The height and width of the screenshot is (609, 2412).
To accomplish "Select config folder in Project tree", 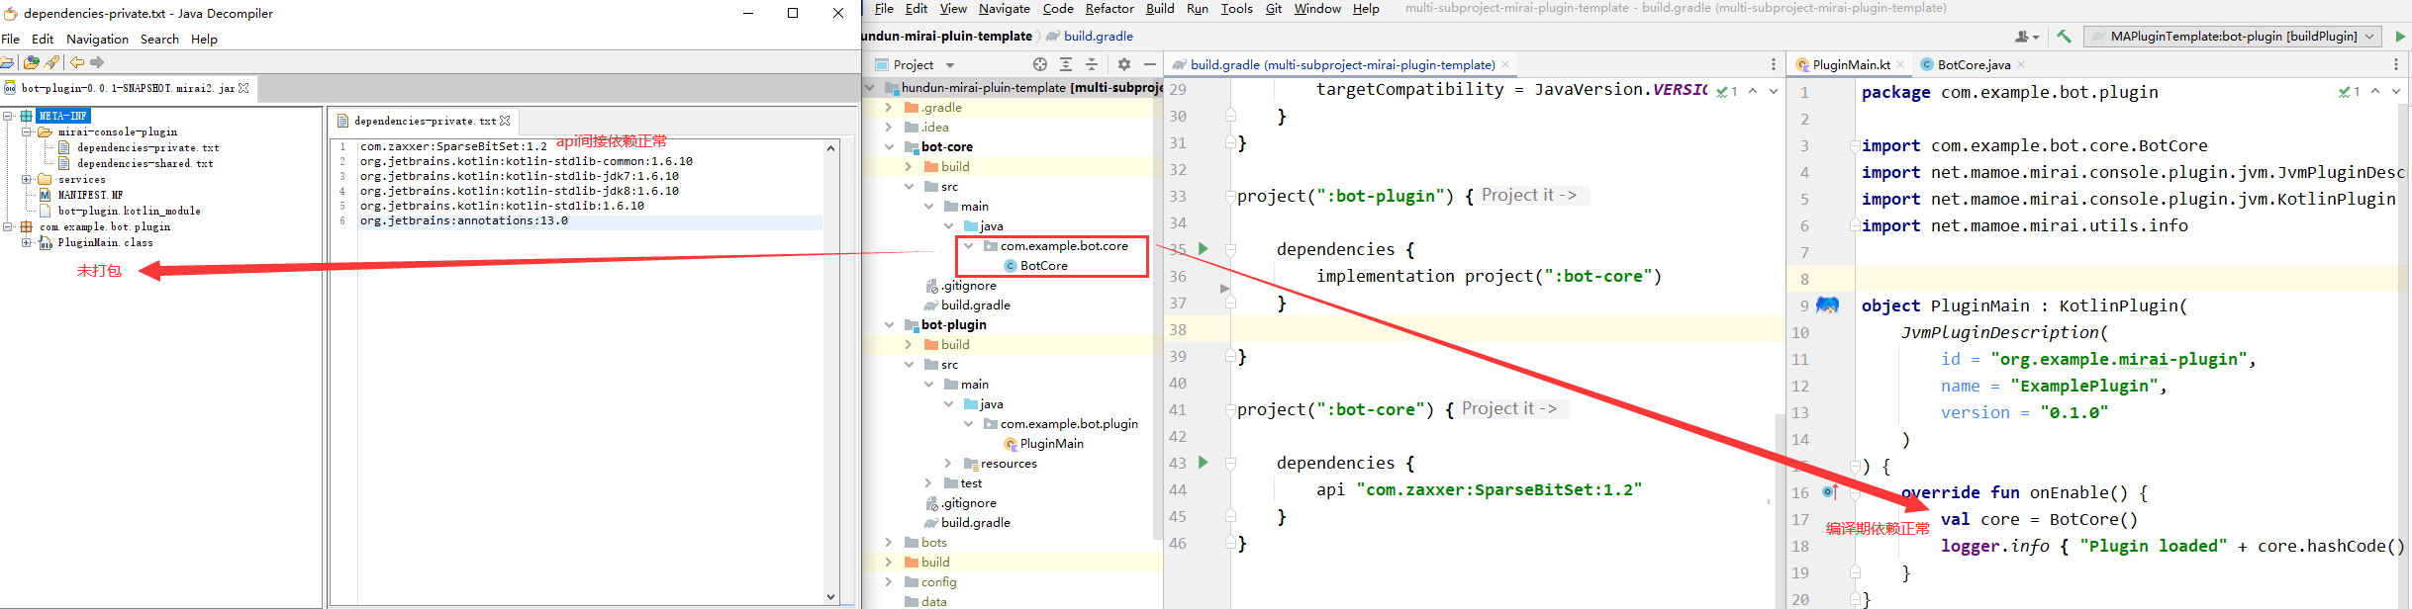I will point(930,582).
